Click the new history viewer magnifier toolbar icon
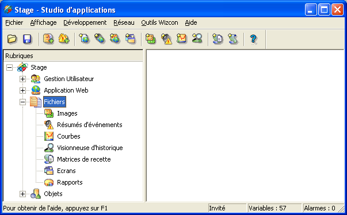Screen dimensions: 347x215 pyautogui.click(x=197, y=39)
